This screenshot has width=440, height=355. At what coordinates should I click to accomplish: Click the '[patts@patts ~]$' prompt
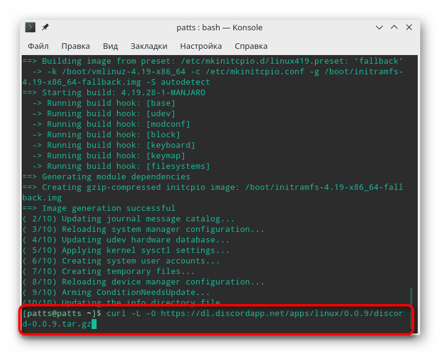click(62, 313)
